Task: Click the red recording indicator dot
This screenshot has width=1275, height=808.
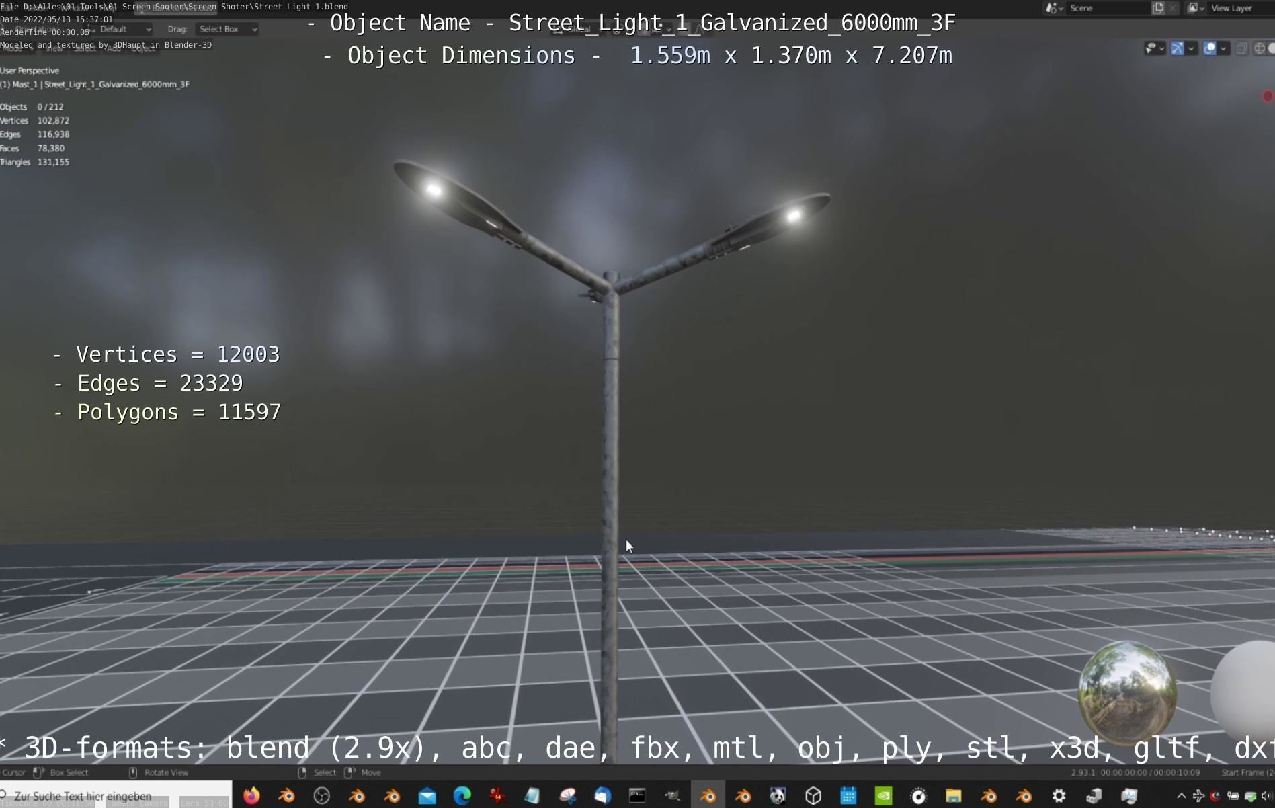Action: click(x=1268, y=96)
